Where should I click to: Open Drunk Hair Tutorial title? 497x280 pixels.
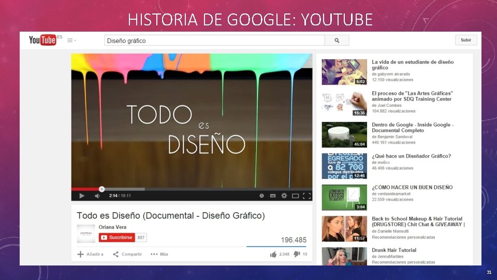click(x=394, y=250)
